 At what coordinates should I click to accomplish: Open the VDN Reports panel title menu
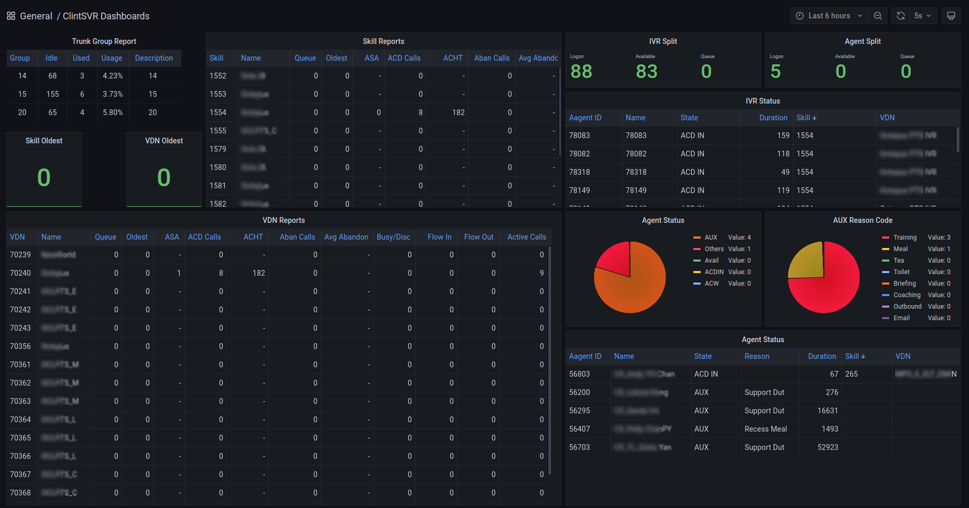284,220
